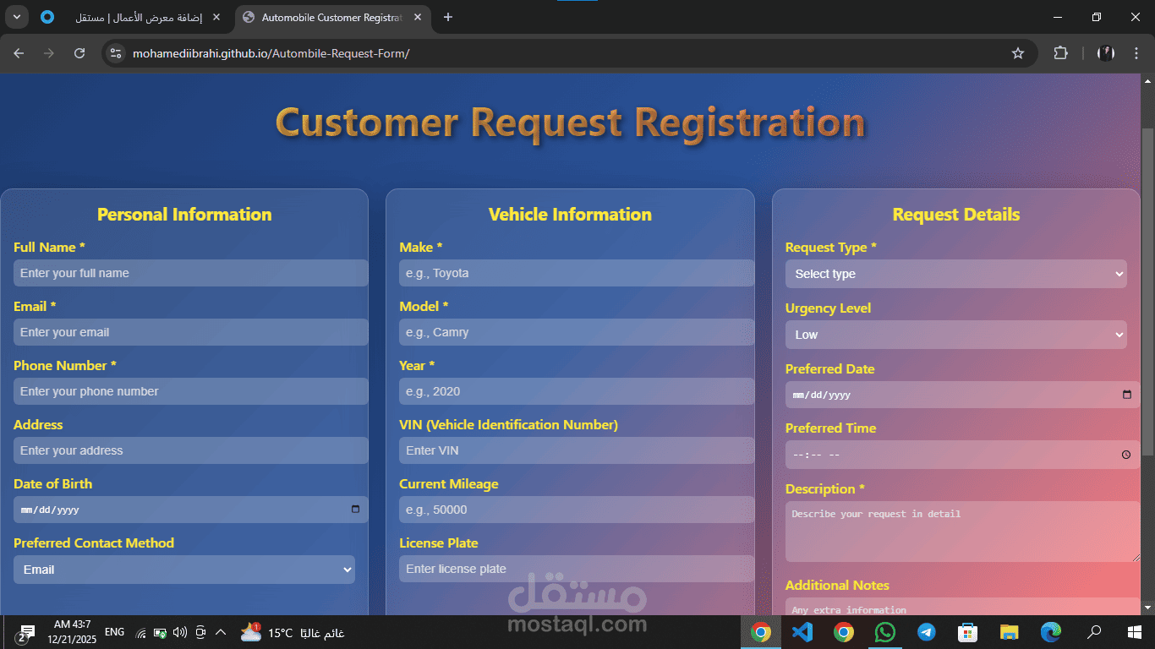View site information icon in address bar

point(117,53)
